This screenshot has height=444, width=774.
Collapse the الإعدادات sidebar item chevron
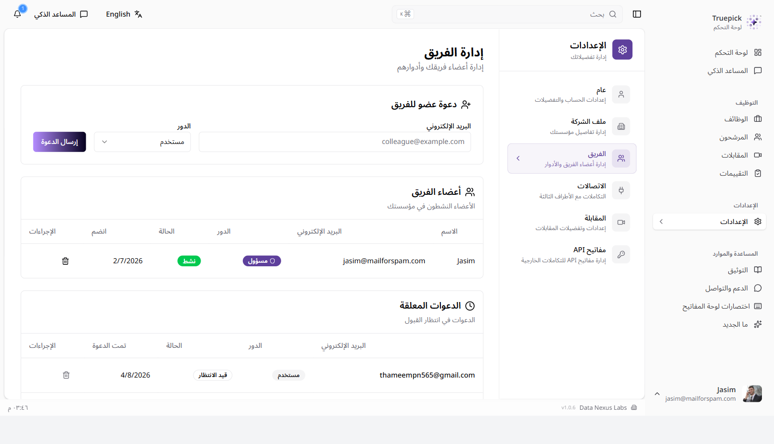(661, 221)
